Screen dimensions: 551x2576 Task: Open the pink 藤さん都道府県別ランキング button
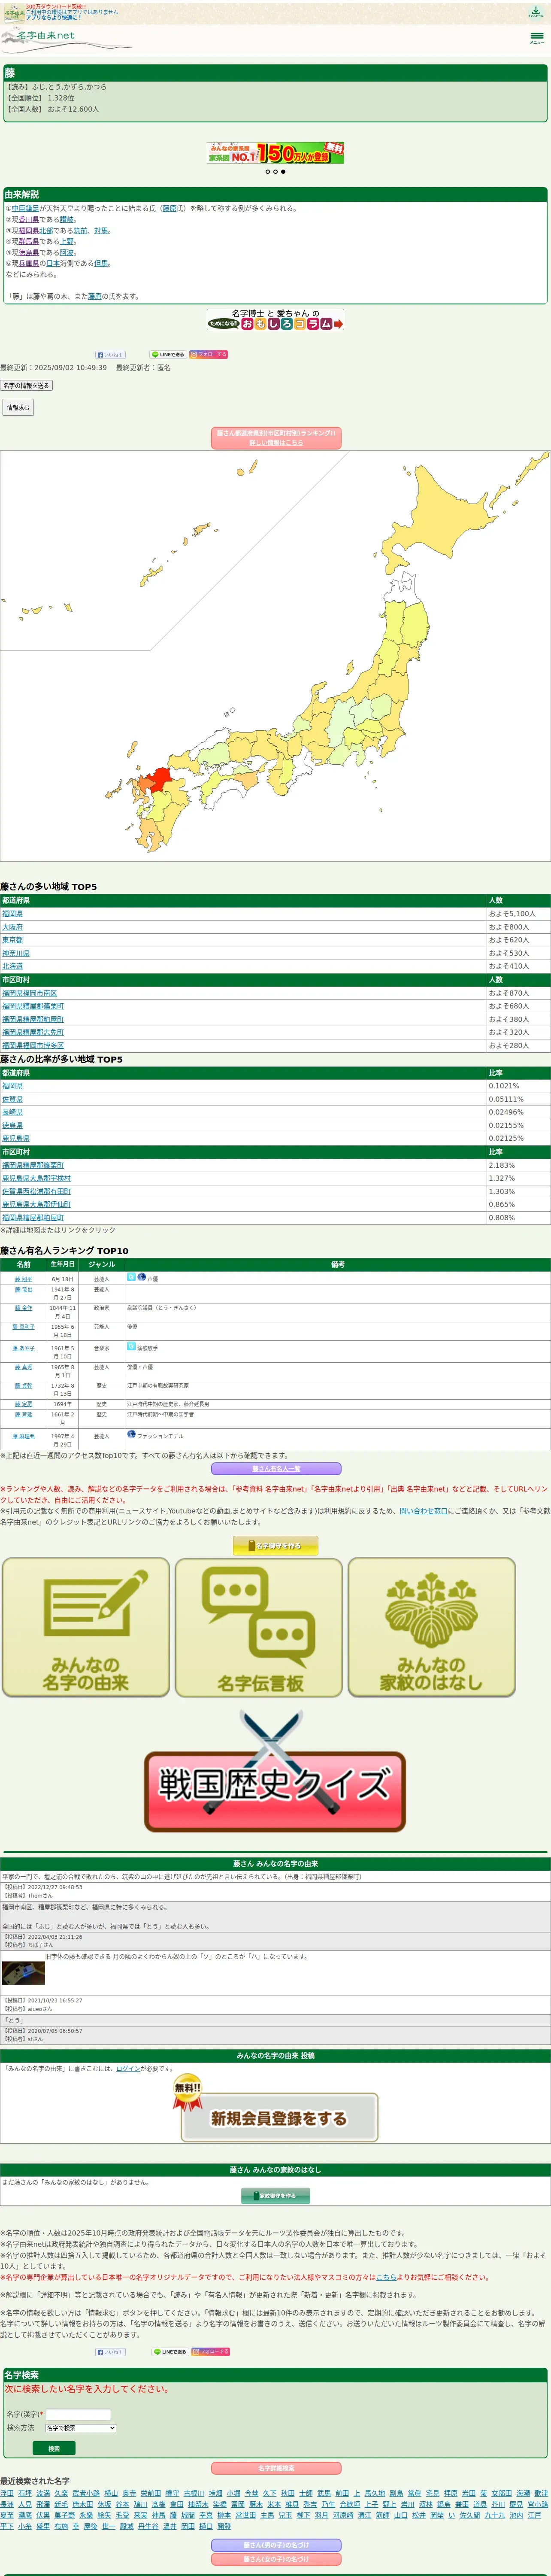275,438
